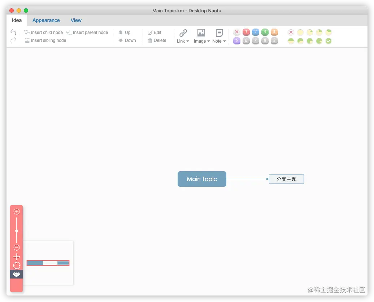Remove progress with the X icon
Image resolution: width=374 pixels, height=302 pixels.
(x=291, y=32)
